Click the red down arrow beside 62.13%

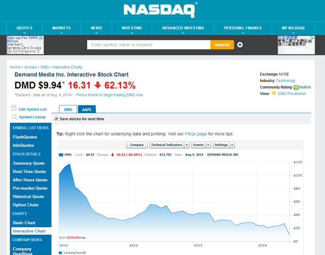point(98,85)
